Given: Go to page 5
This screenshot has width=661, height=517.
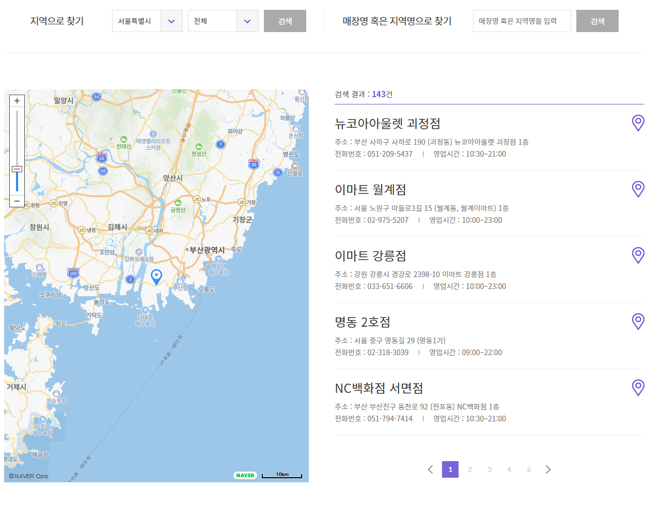Looking at the screenshot, I should pyautogui.click(x=529, y=469).
